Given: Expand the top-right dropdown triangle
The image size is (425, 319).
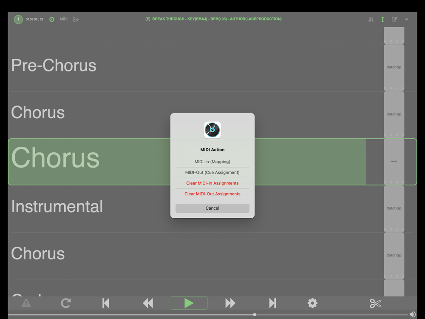Looking at the screenshot, I should tap(406, 20).
